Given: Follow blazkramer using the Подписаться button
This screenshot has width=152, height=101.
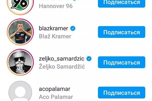Looking at the screenshot, I should (122, 32).
